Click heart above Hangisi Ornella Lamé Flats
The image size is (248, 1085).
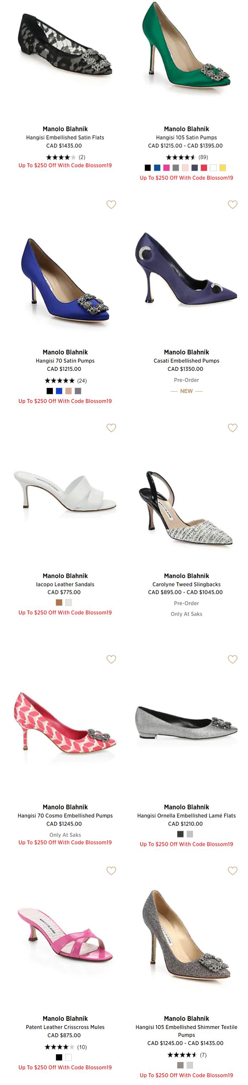coord(232,659)
